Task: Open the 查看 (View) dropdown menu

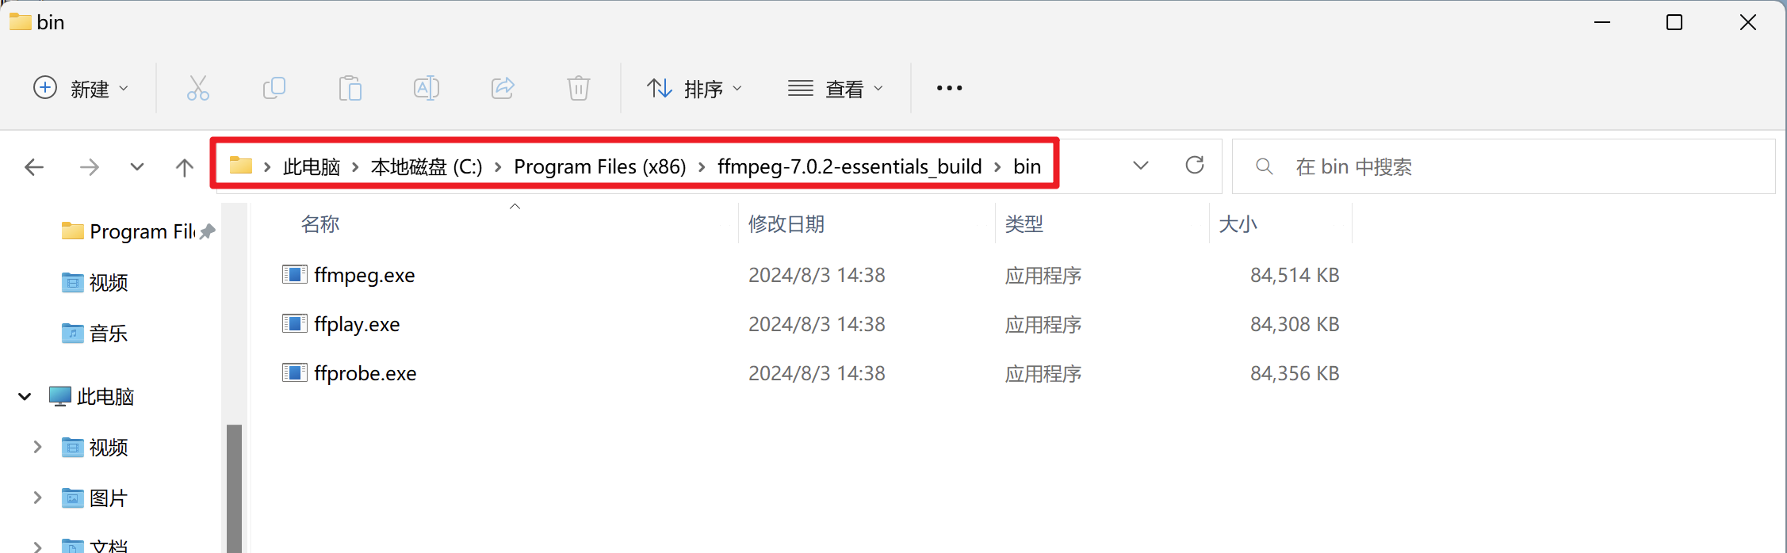Action: coord(836,88)
